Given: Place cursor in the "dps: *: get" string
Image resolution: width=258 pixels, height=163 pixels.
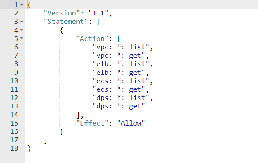Looking at the screenshot, I should (119, 106).
